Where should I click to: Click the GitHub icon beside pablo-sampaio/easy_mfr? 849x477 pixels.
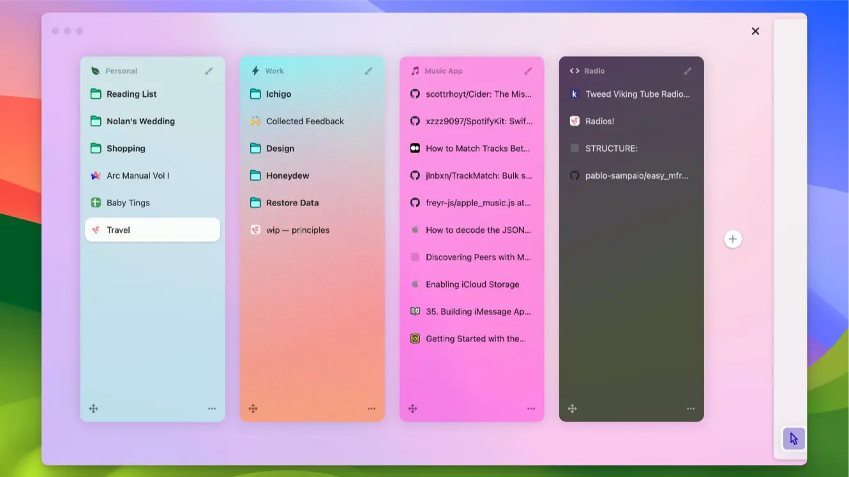click(x=575, y=175)
